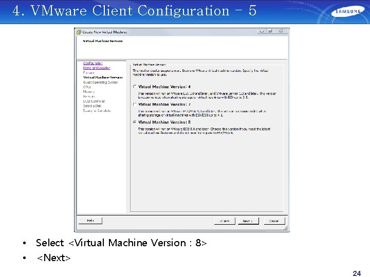Image resolution: width=370 pixels, height=277 pixels.
Task: Click the Virtual Machine Version page heading
Action: [103, 41]
